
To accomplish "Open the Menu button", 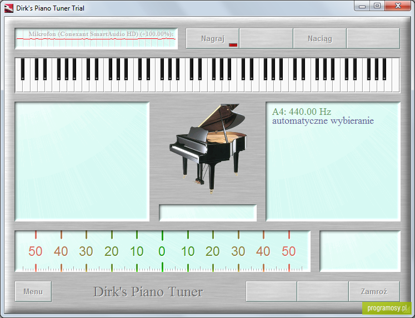I will (x=33, y=291).
